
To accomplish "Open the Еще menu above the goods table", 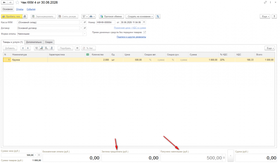I will [x=270, y=48].
